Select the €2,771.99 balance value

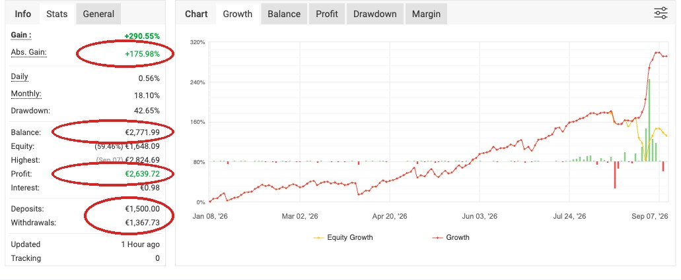[142, 132]
